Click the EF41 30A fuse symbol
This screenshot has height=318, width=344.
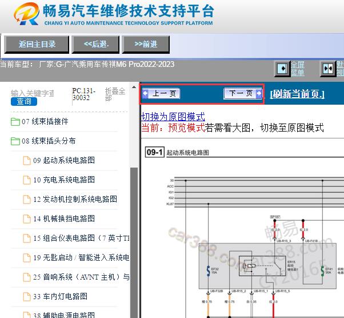pyautogui.click(x=322, y=271)
